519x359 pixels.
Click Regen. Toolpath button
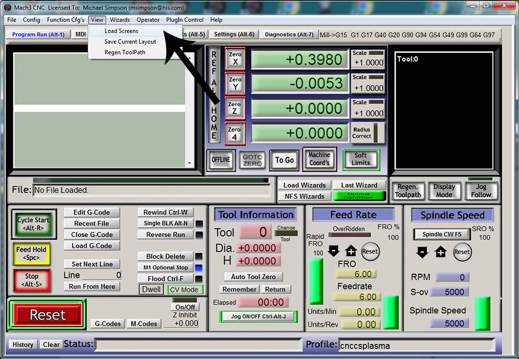coord(407,191)
